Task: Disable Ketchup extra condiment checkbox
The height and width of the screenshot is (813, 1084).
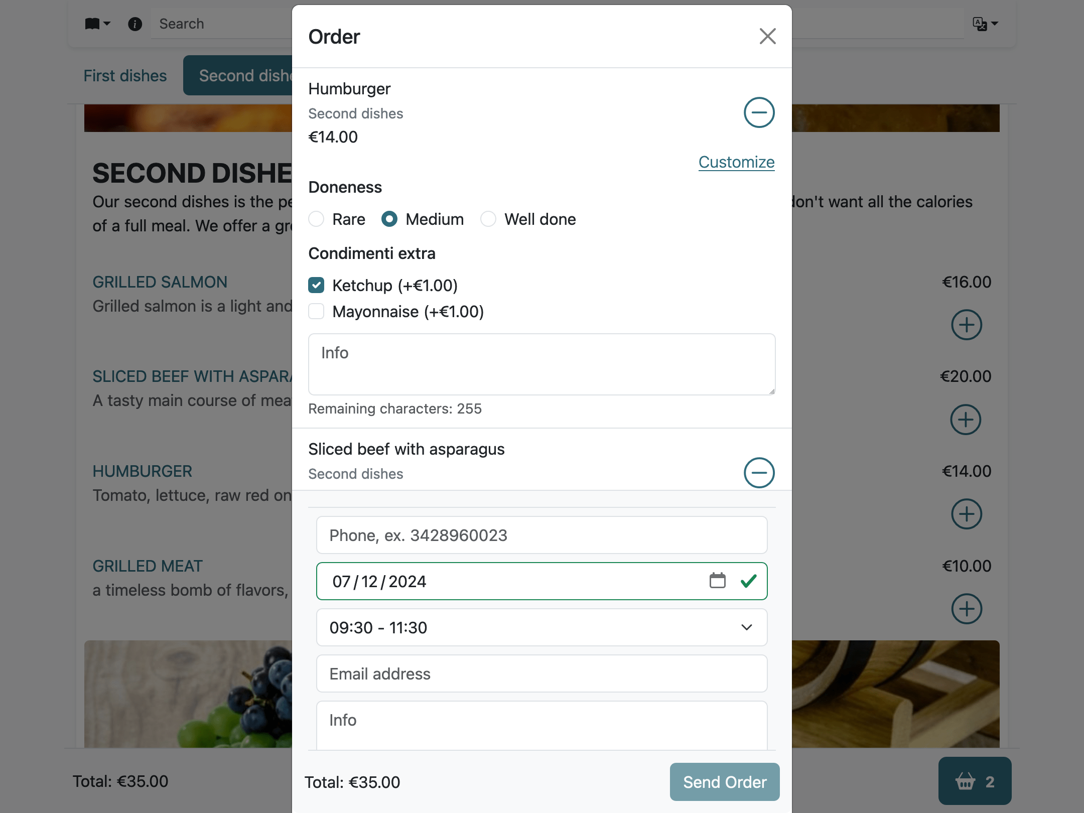Action: point(317,285)
